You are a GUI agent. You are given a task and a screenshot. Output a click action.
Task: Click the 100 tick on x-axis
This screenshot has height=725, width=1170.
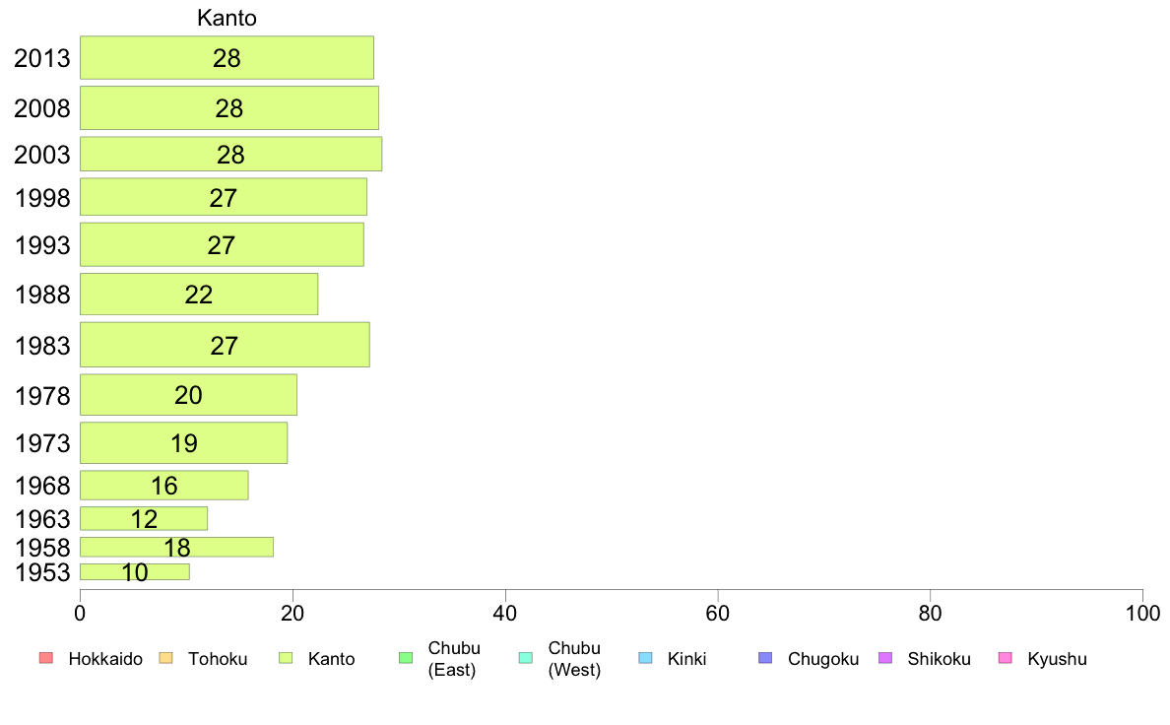click(1142, 614)
